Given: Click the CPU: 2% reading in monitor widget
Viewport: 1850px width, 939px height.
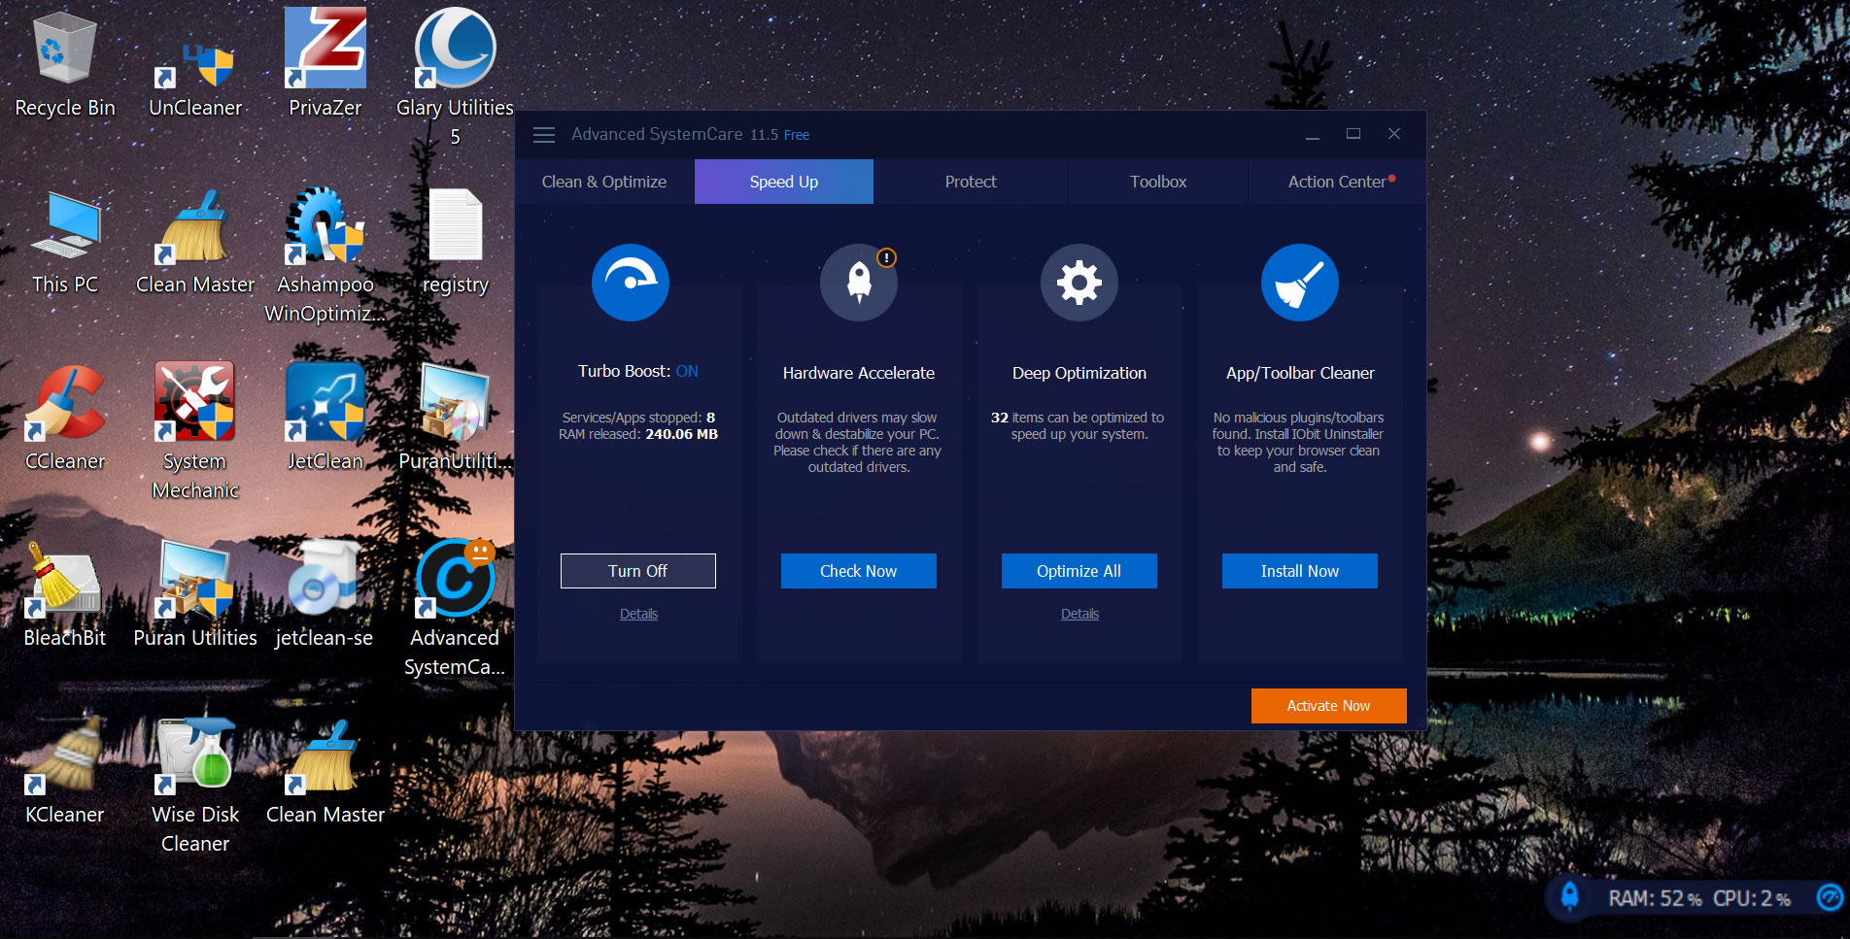Looking at the screenshot, I should 1752,898.
